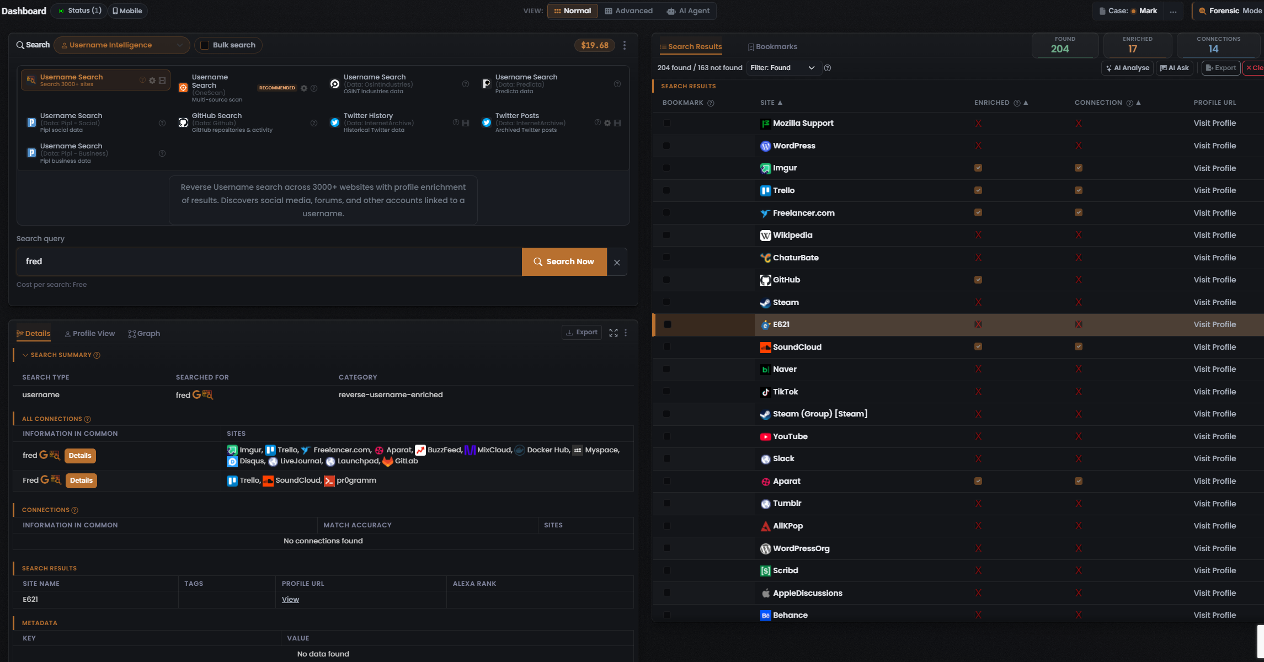Sort by Enriched column arrow
Viewport: 1264px width, 662px height.
click(1026, 103)
